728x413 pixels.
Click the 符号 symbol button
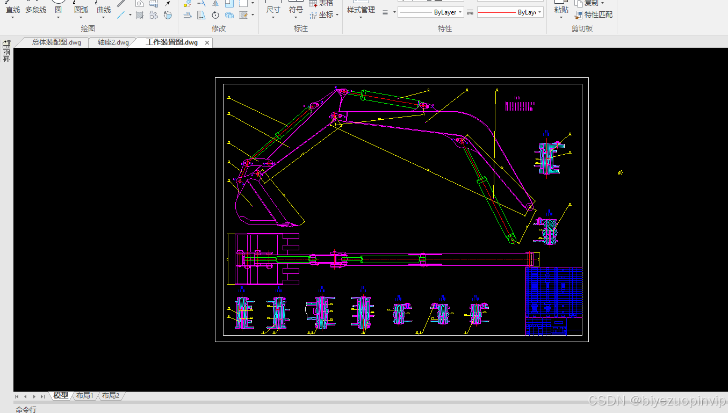295,10
